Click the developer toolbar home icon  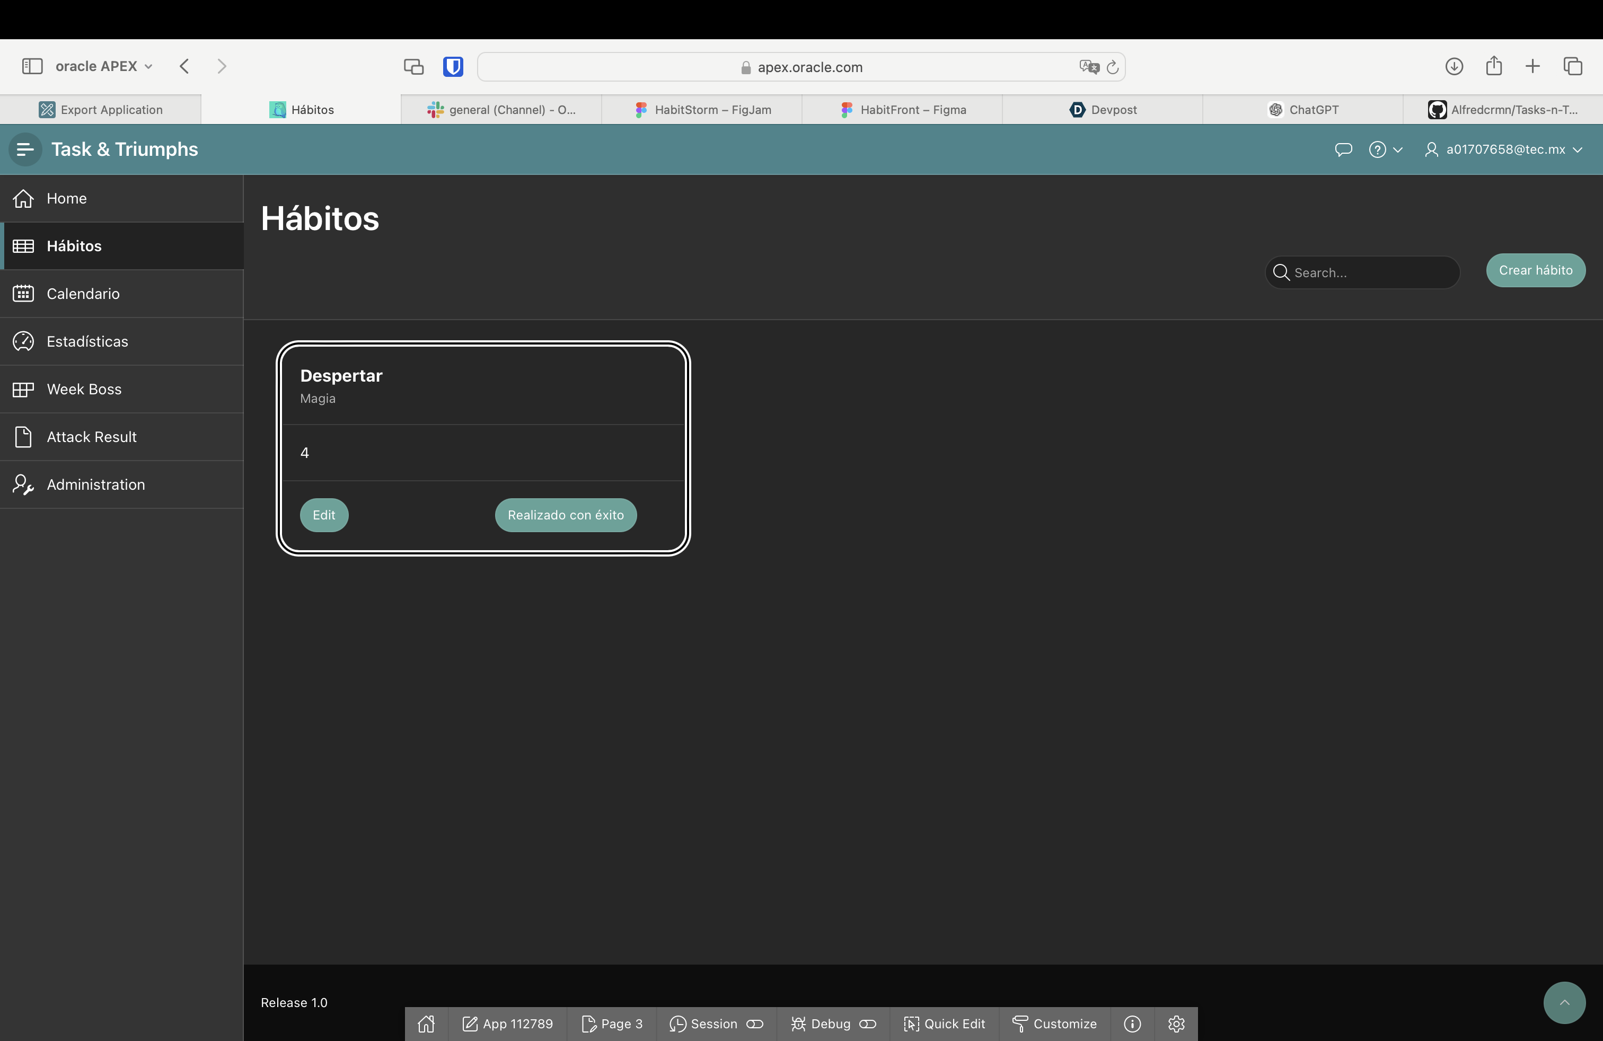[x=426, y=1024]
